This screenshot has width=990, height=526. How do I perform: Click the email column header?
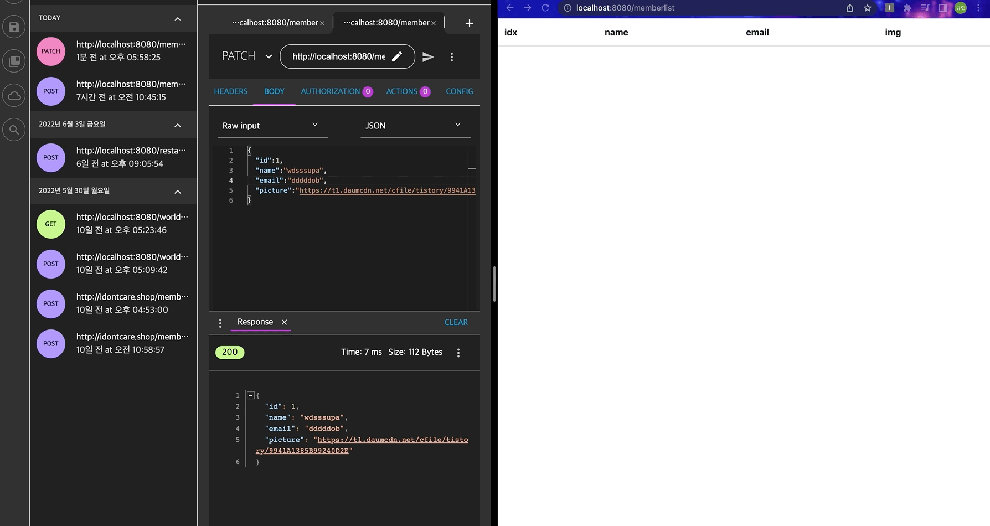click(757, 32)
